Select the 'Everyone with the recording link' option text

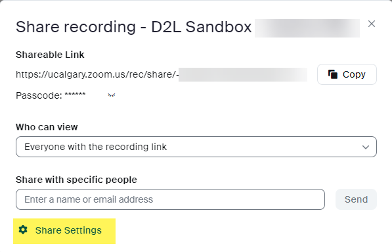tap(95, 147)
